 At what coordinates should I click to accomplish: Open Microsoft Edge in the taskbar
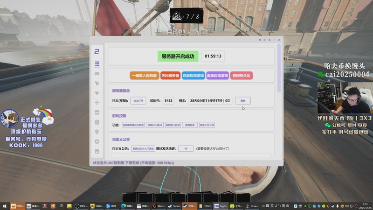point(128,206)
